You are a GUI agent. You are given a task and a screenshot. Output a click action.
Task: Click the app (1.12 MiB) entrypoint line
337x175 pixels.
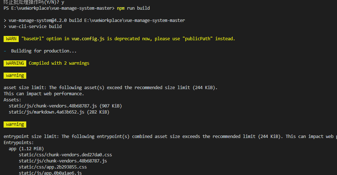26,149
